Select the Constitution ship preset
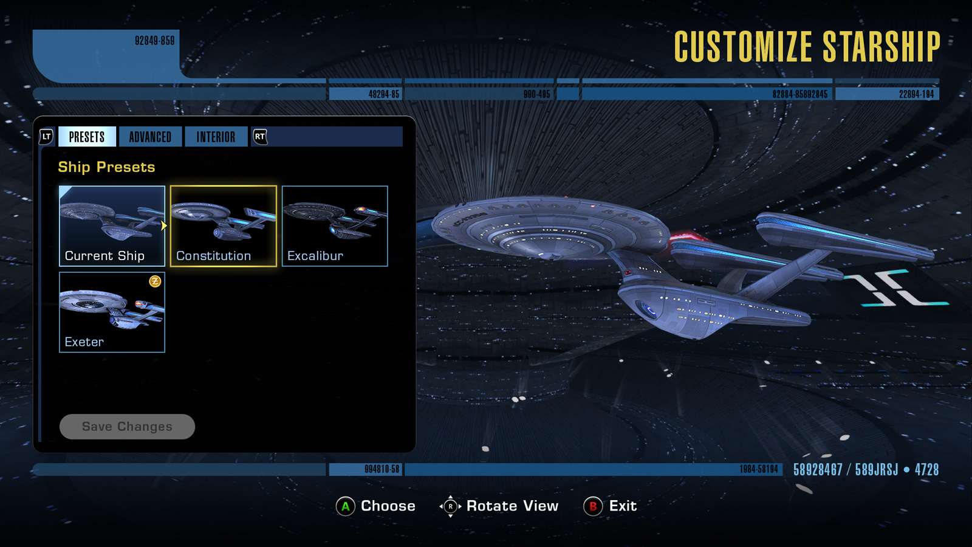Screen dimensions: 972x547 pyautogui.click(x=224, y=226)
